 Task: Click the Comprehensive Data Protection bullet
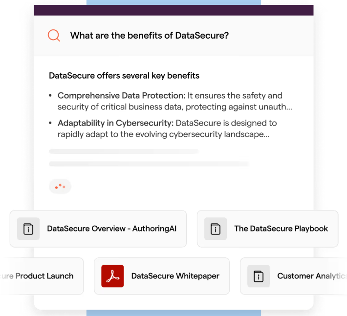click(x=171, y=101)
